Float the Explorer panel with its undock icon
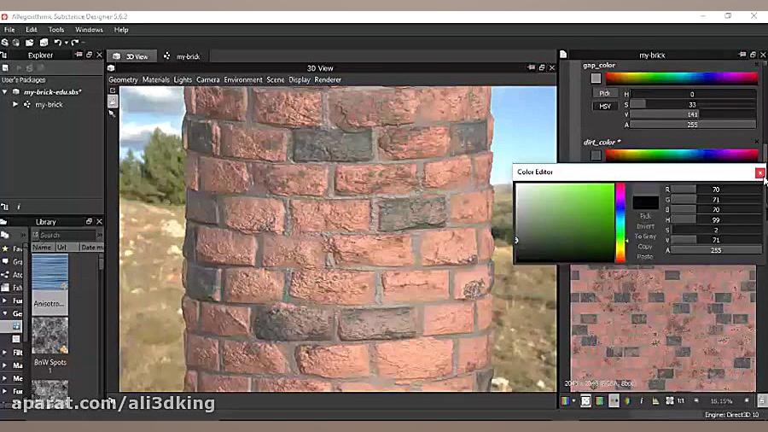Image resolution: width=768 pixels, height=432 pixels. pos(89,55)
